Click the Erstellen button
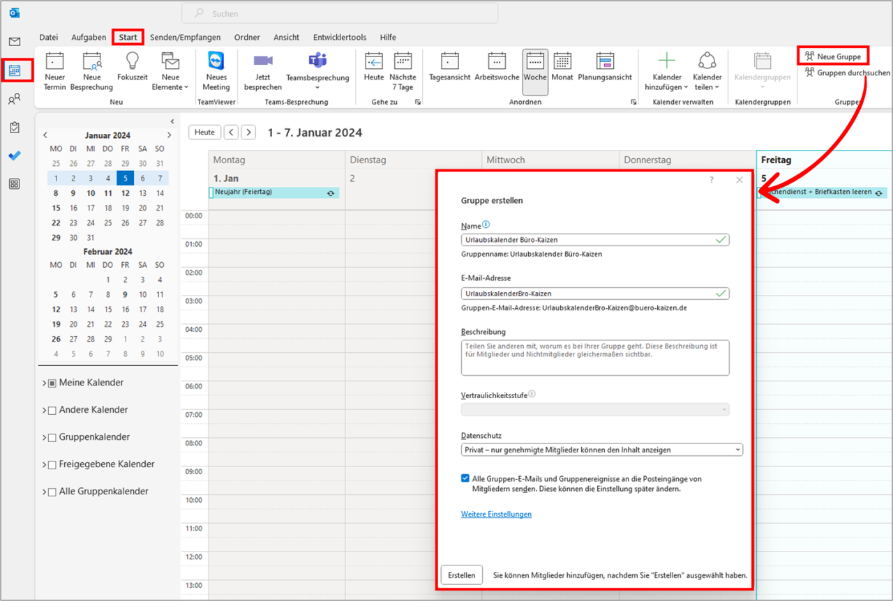The height and width of the screenshot is (601, 893). 461,575
